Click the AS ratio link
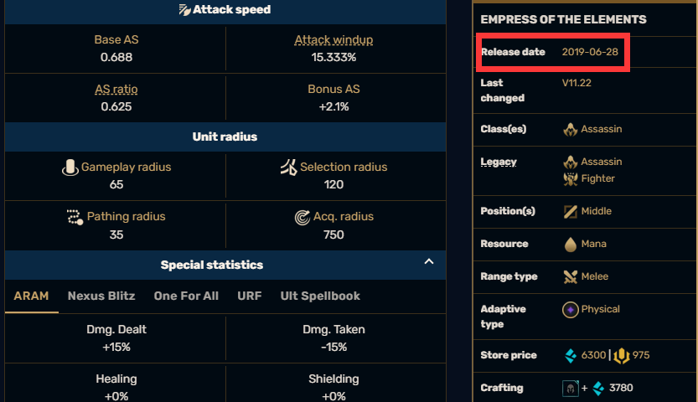The width and height of the screenshot is (698, 402). [116, 90]
